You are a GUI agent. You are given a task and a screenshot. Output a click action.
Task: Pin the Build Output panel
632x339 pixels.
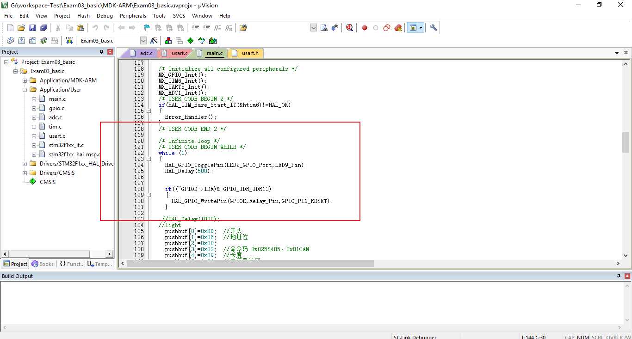click(619, 276)
